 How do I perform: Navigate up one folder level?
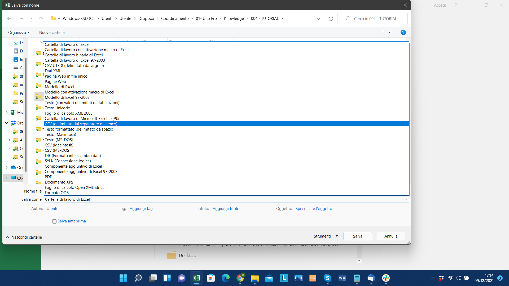pyautogui.click(x=41, y=19)
